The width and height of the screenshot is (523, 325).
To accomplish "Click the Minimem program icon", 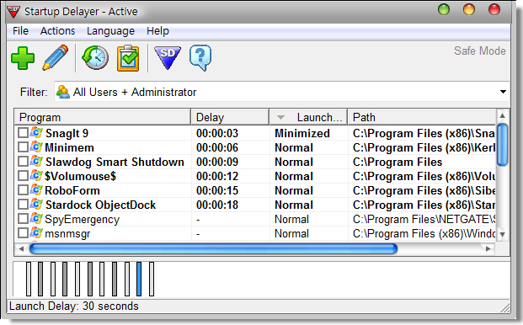I will coord(36,147).
